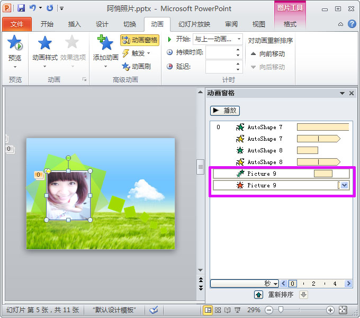Screen dimensions: 360x318
Task: Click the 添加动画 star icon
Action: click(105, 43)
